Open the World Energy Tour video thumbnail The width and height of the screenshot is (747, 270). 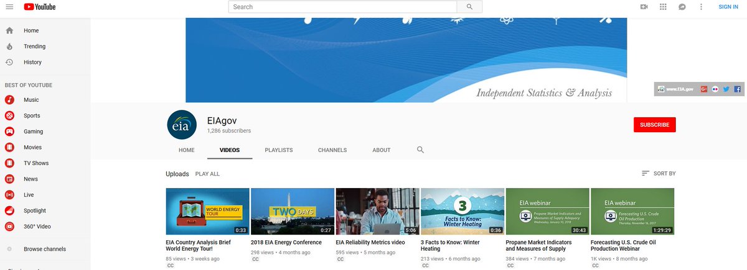(207, 211)
